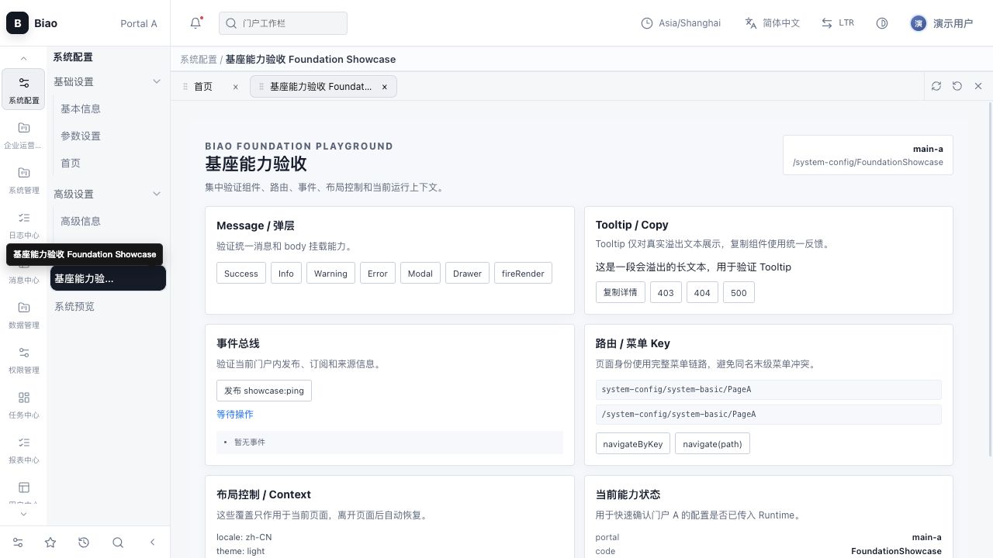
Task: Click the 复制详情 button
Action: tap(621, 292)
